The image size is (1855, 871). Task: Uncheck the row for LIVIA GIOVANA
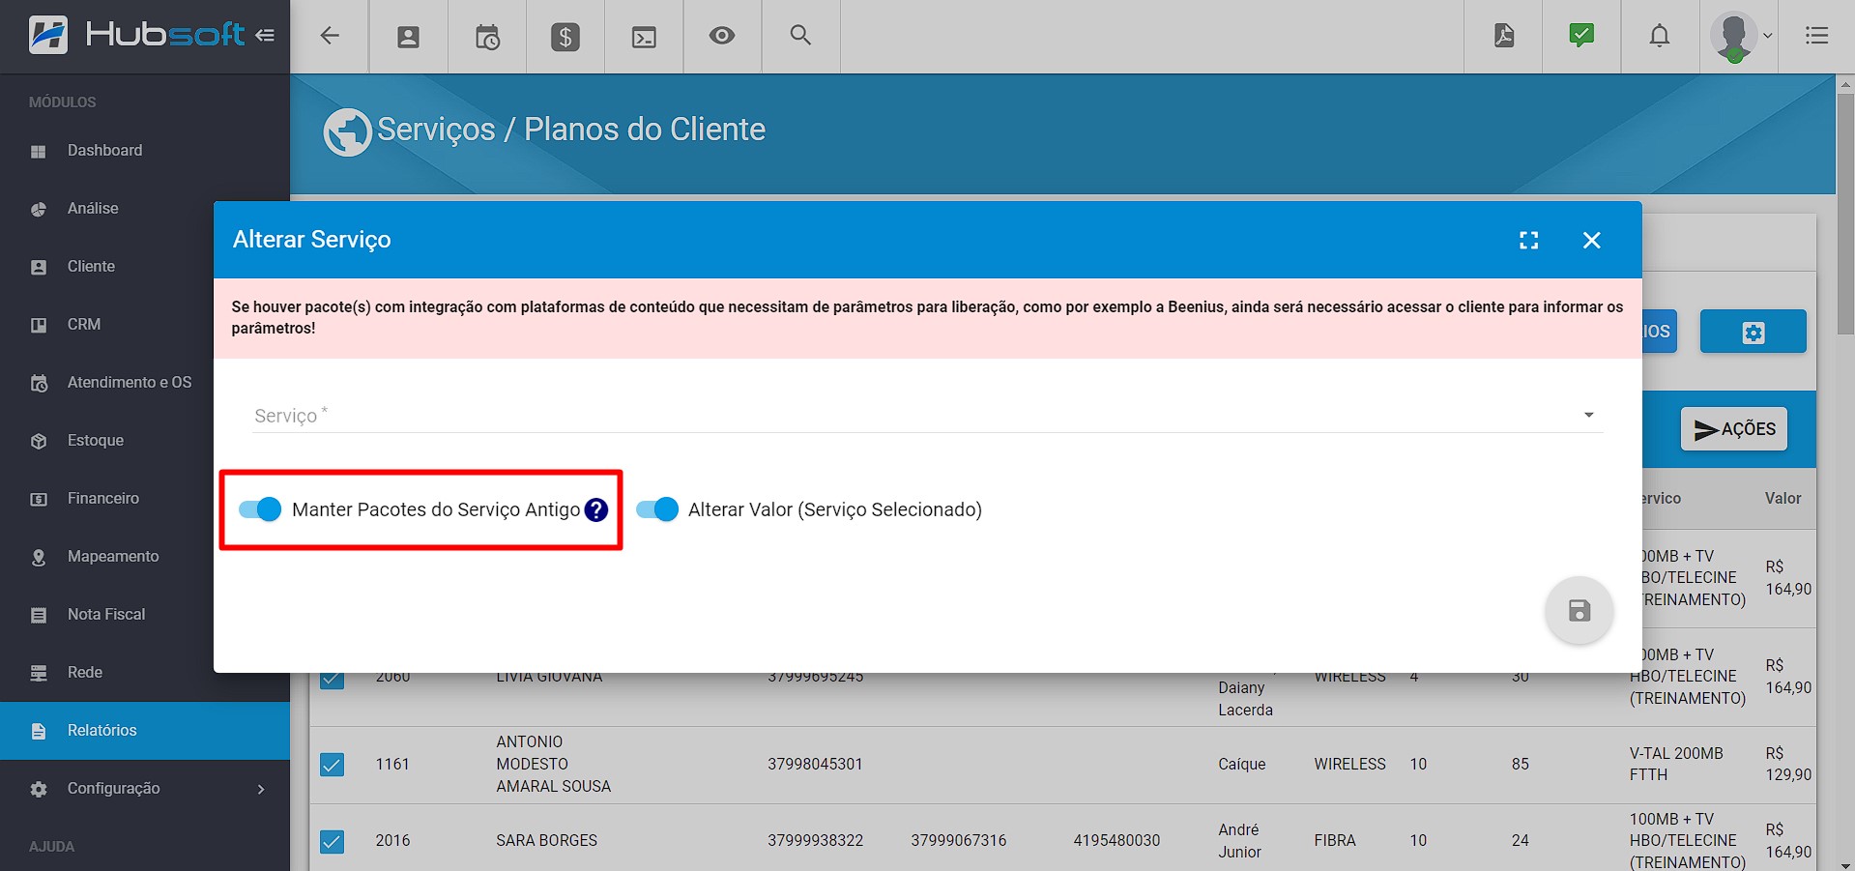(332, 679)
